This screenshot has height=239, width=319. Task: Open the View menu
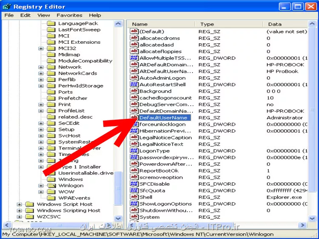[43, 15]
